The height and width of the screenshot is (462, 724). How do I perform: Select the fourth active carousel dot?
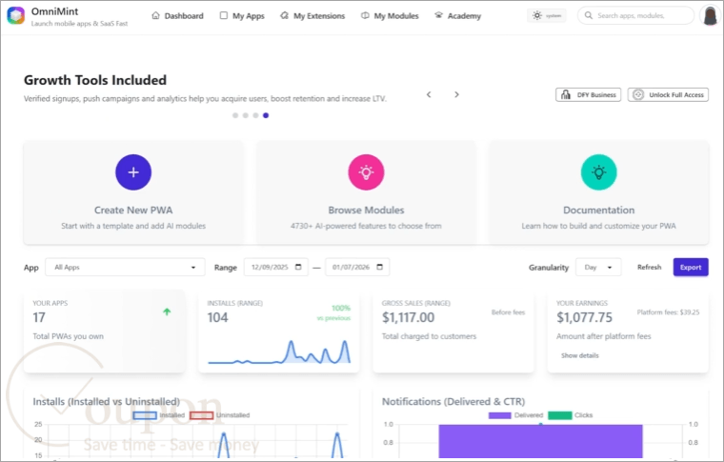266,115
